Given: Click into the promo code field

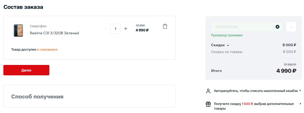Looking at the screenshot, I should (242, 27).
